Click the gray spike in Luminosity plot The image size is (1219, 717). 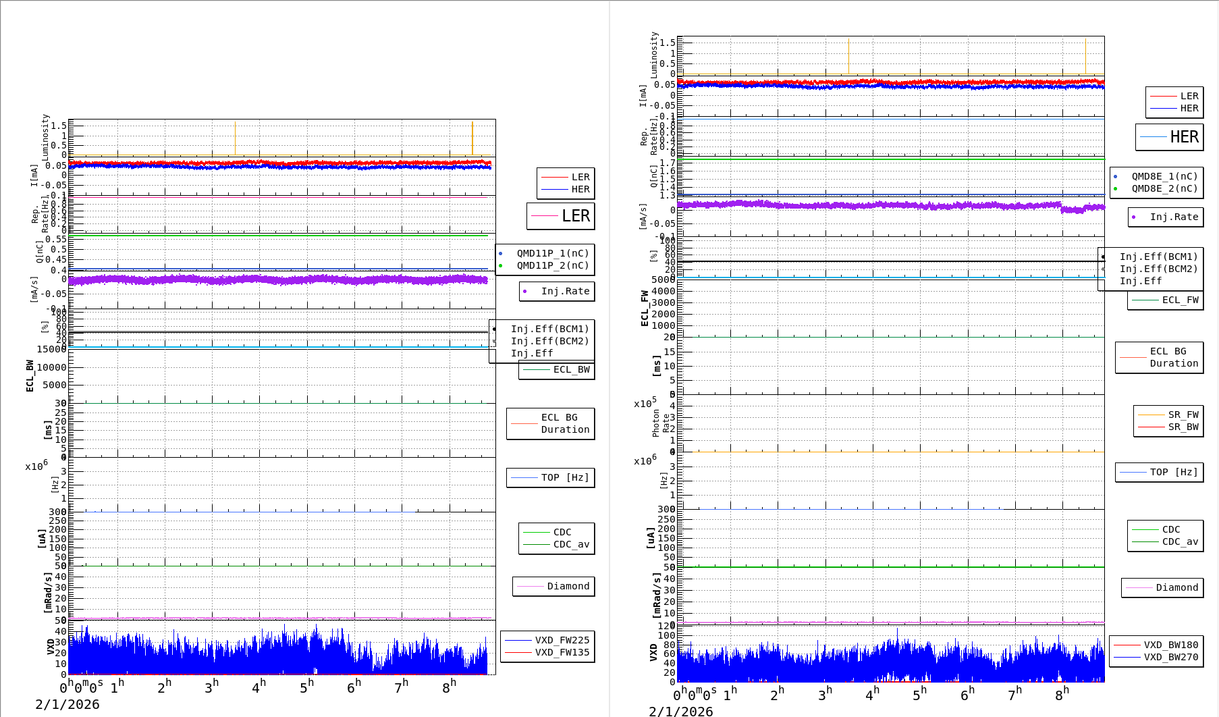[x=848, y=56]
